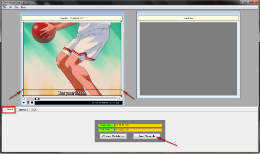Click the Run Search button
Image resolution: width=260 pixels, height=154 pixels.
[x=147, y=136]
